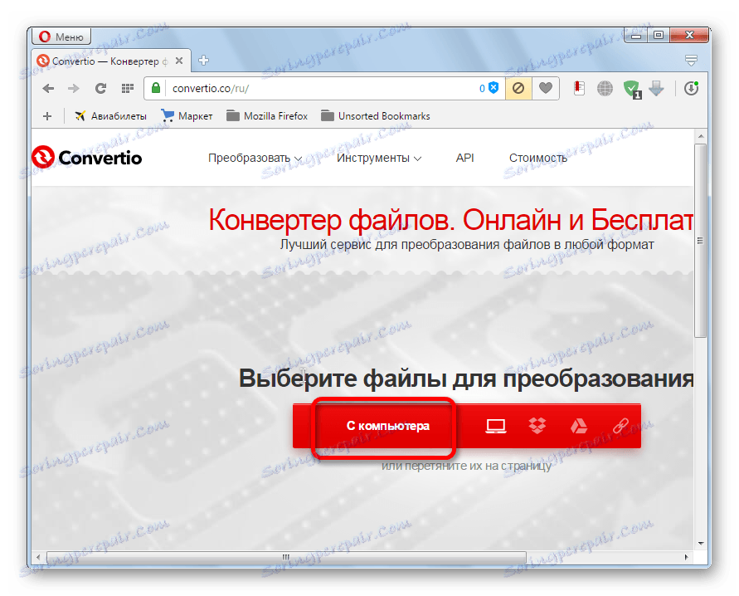Open Speed Dial grid icon
739x596 pixels.
click(x=127, y=88)
